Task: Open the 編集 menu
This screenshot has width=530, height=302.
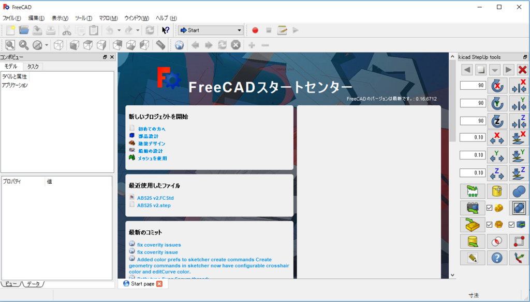Action: [36, 18]
